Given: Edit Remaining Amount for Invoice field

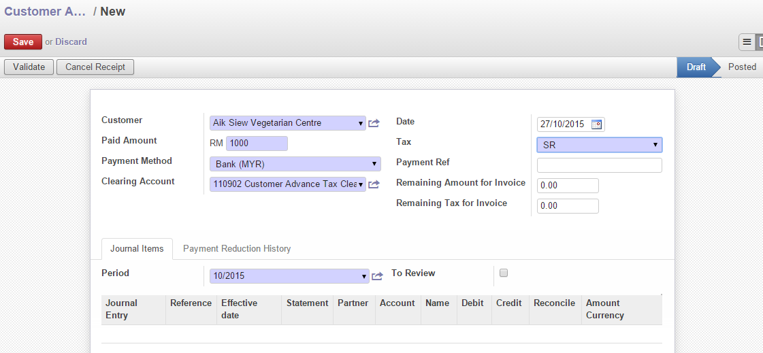Looking at the screenshot, I should point(568,186).
